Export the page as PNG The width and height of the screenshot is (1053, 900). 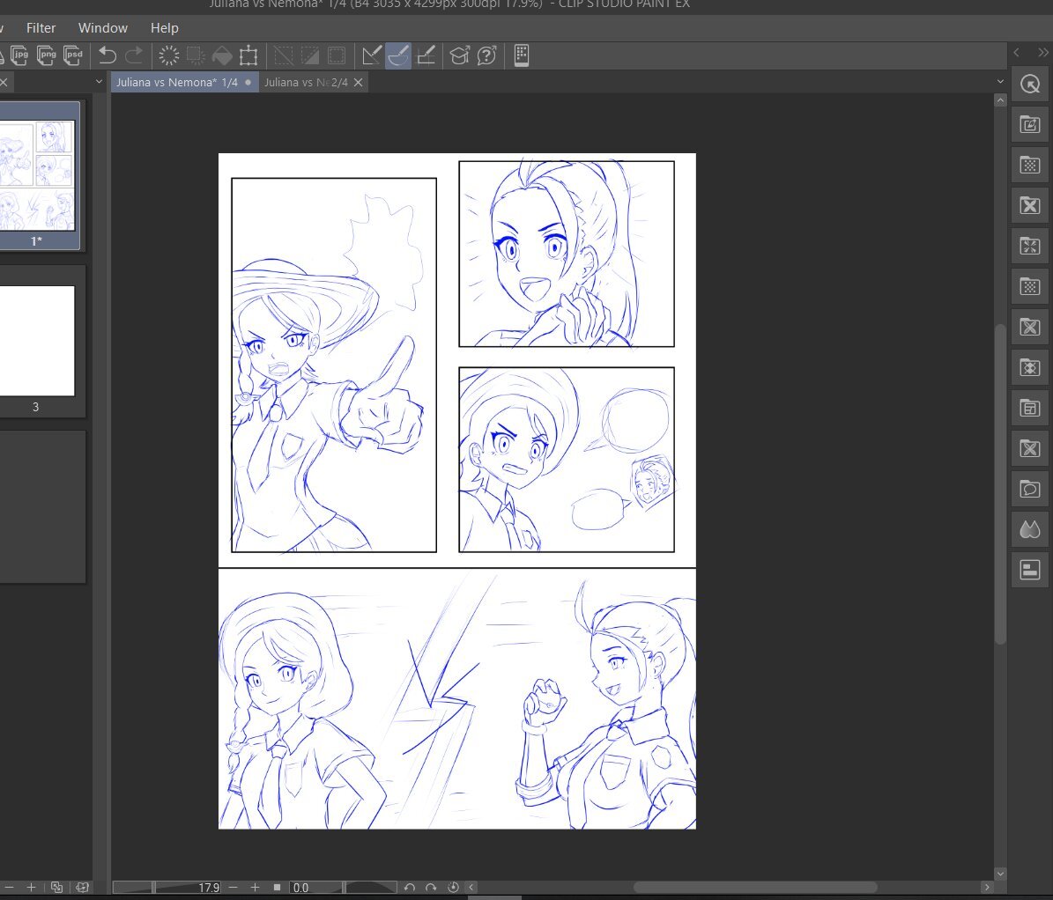47,55
